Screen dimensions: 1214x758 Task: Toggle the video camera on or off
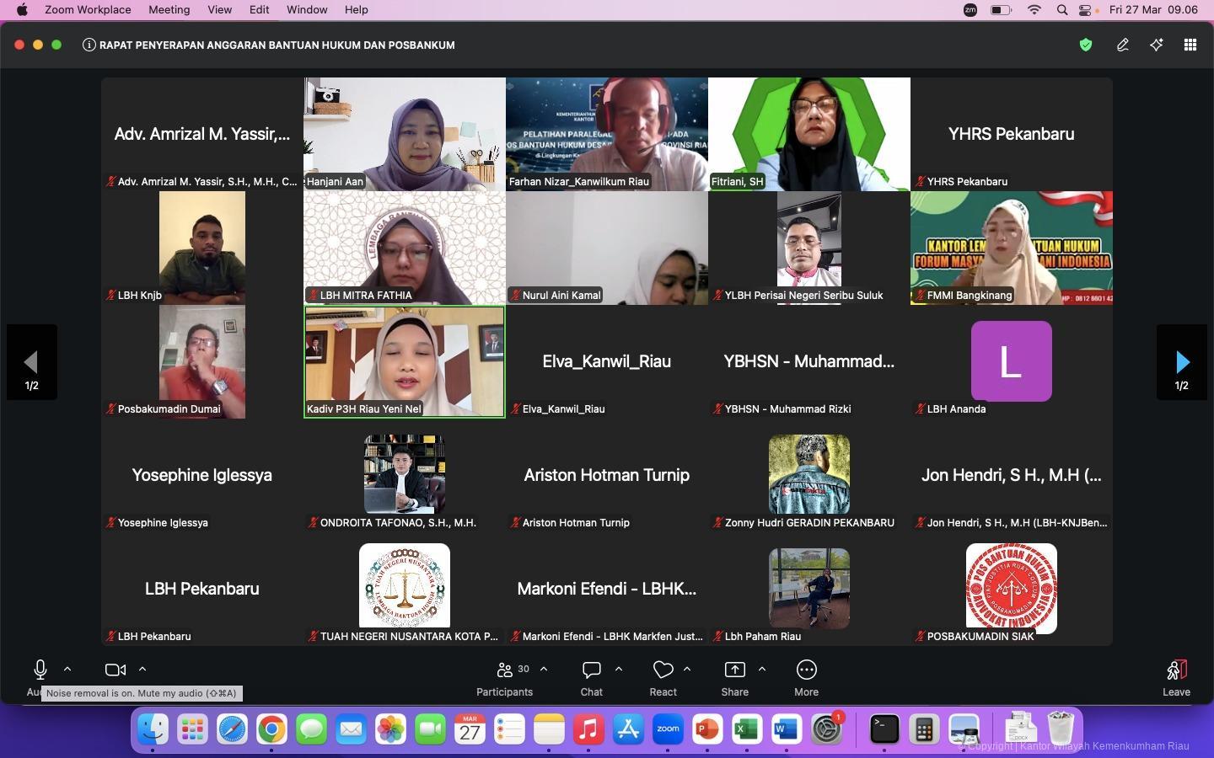pos(115,670)
